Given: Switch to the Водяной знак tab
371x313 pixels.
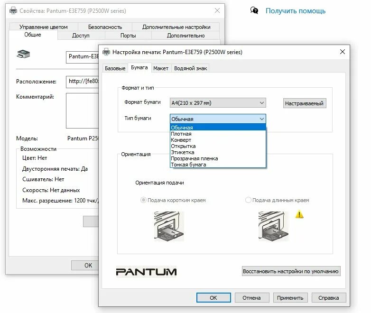Looking at the screenshot, I should coord(190,68).
